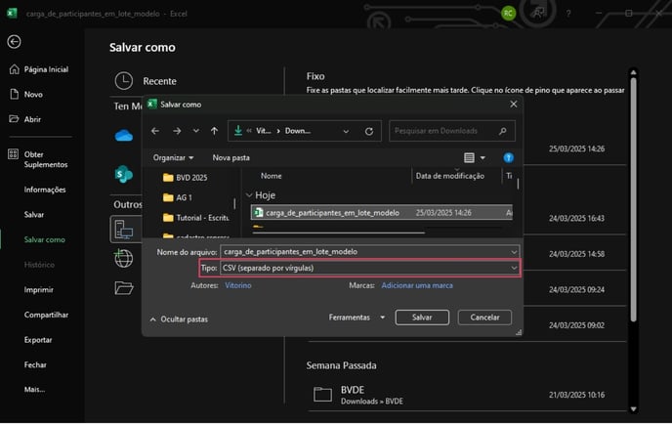The width and height of the screenshot is (672, 424).
Task: Click the Procurar open folder icon
Action: (124, 287)
